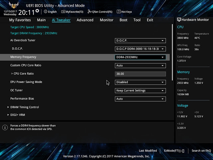The height and width of the screenshot is (160, 213).
Task: Click the > CPU Core Ratio label
Action: click(22, 74)
